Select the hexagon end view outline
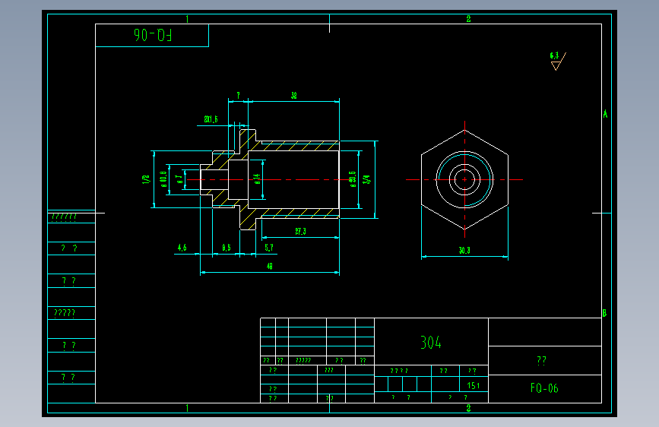Viewport: 659px width, 427px height. pyautogui.click(x=465, y=179)
